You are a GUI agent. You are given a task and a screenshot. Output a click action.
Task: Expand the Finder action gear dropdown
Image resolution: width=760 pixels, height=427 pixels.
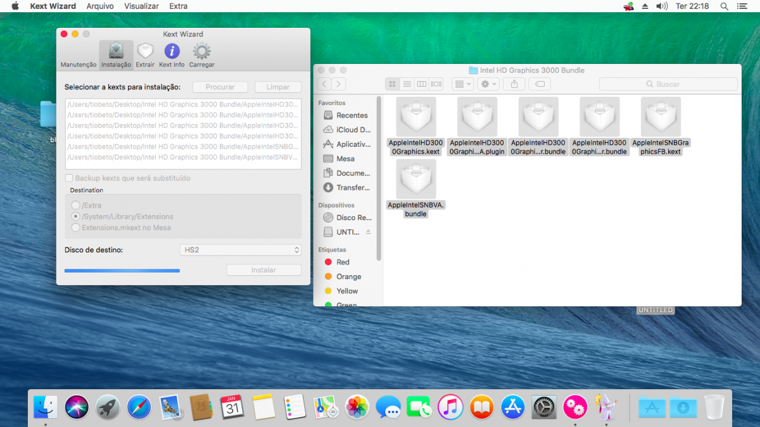489,84
